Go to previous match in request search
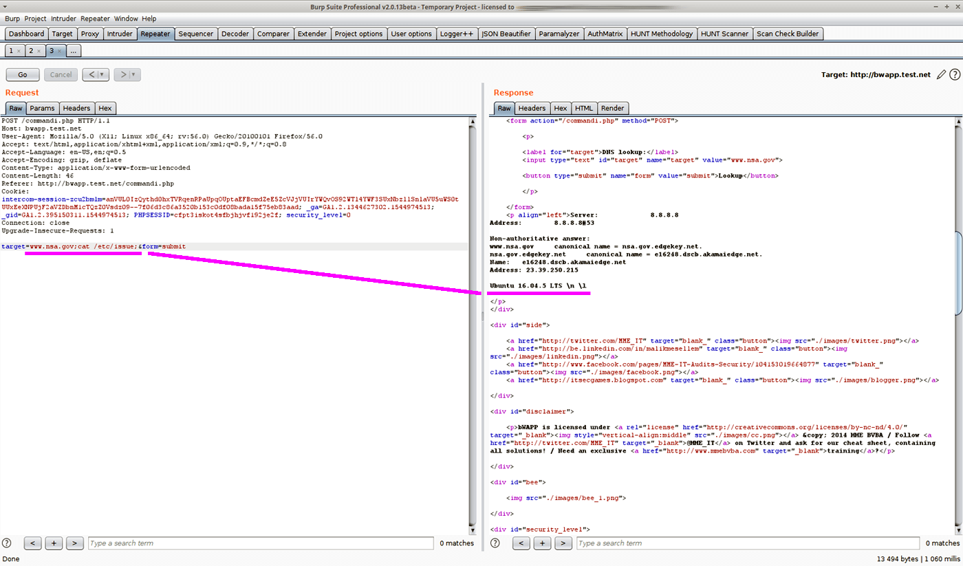This screenshot has width=963, height=566. pos(33,543)
